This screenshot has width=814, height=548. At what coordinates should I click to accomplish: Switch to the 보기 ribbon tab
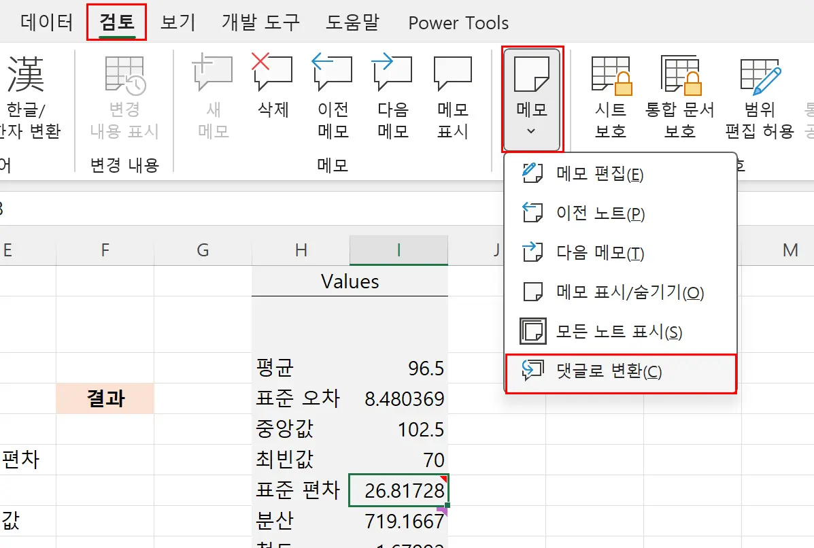176,22
